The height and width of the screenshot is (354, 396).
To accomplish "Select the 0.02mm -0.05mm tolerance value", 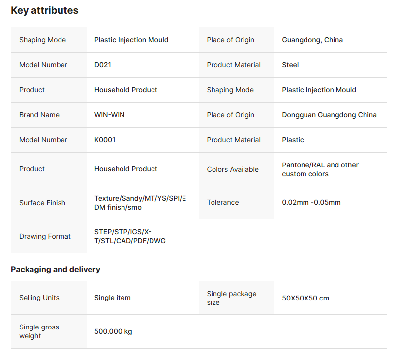I will (x=311, y=202).
